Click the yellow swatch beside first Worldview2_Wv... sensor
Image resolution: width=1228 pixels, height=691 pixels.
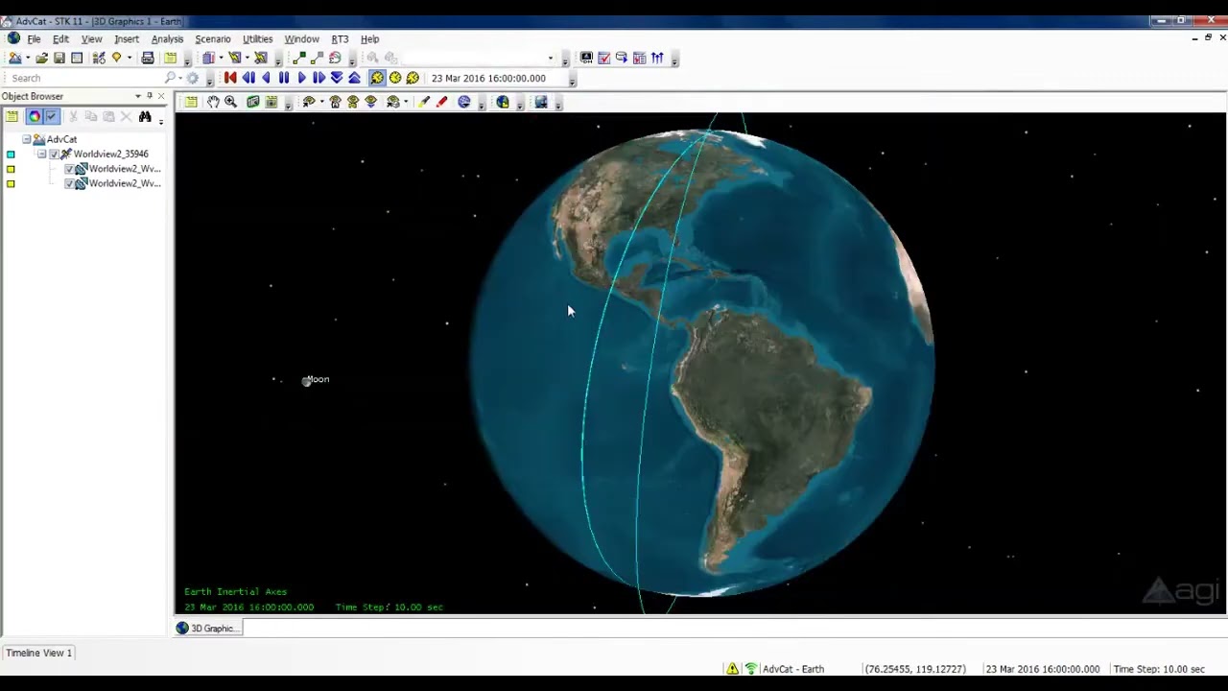pos(11,169)
